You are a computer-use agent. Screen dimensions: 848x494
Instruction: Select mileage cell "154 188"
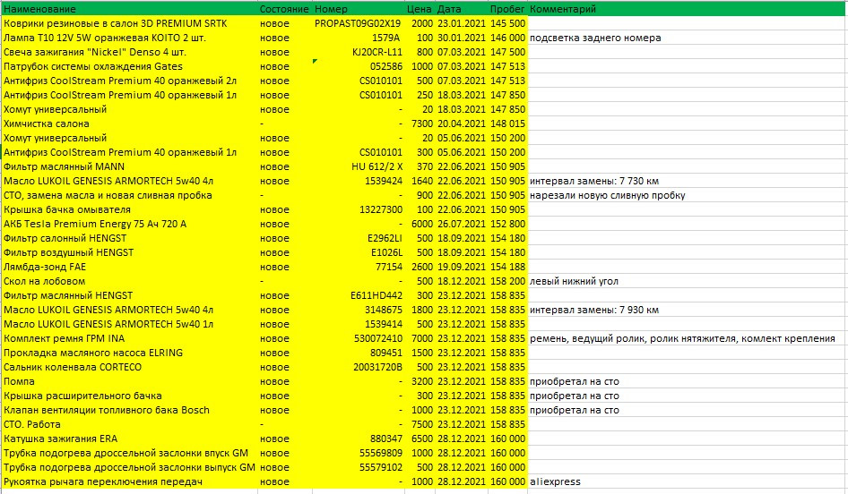point(507,267)
